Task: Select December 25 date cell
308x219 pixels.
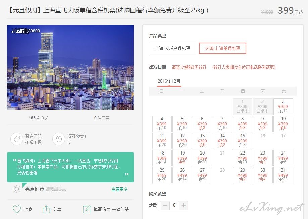Action: tap(162, 175)
